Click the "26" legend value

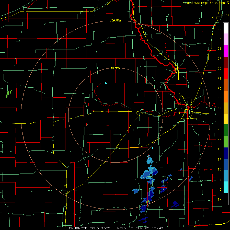(x=220, y=129)
